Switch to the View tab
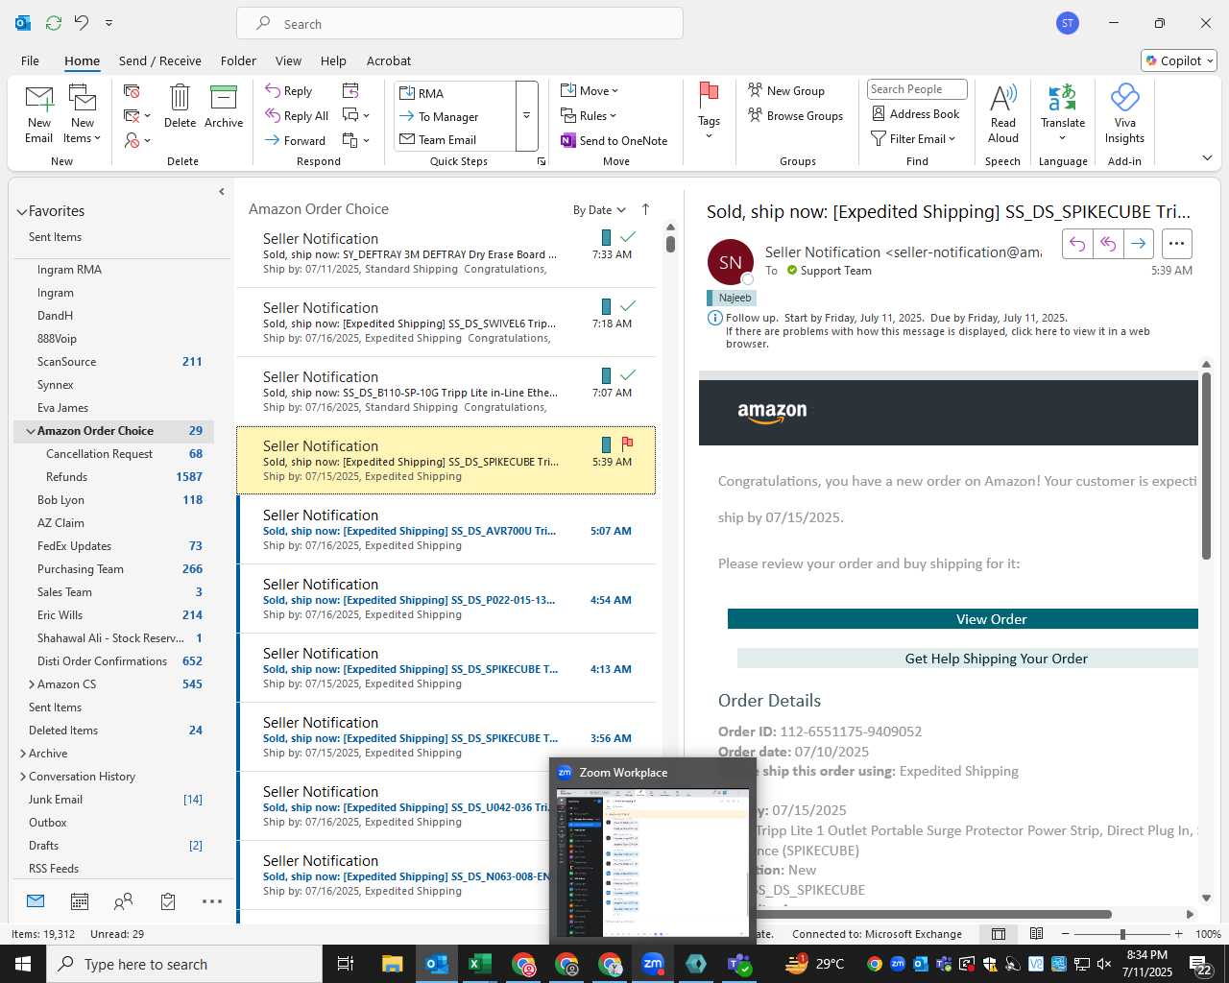 [288, 60]
